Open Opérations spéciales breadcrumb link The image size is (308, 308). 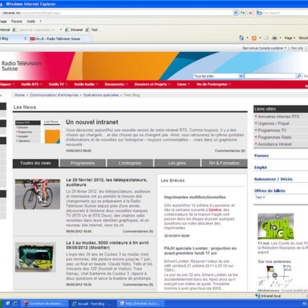pos(101,95)
